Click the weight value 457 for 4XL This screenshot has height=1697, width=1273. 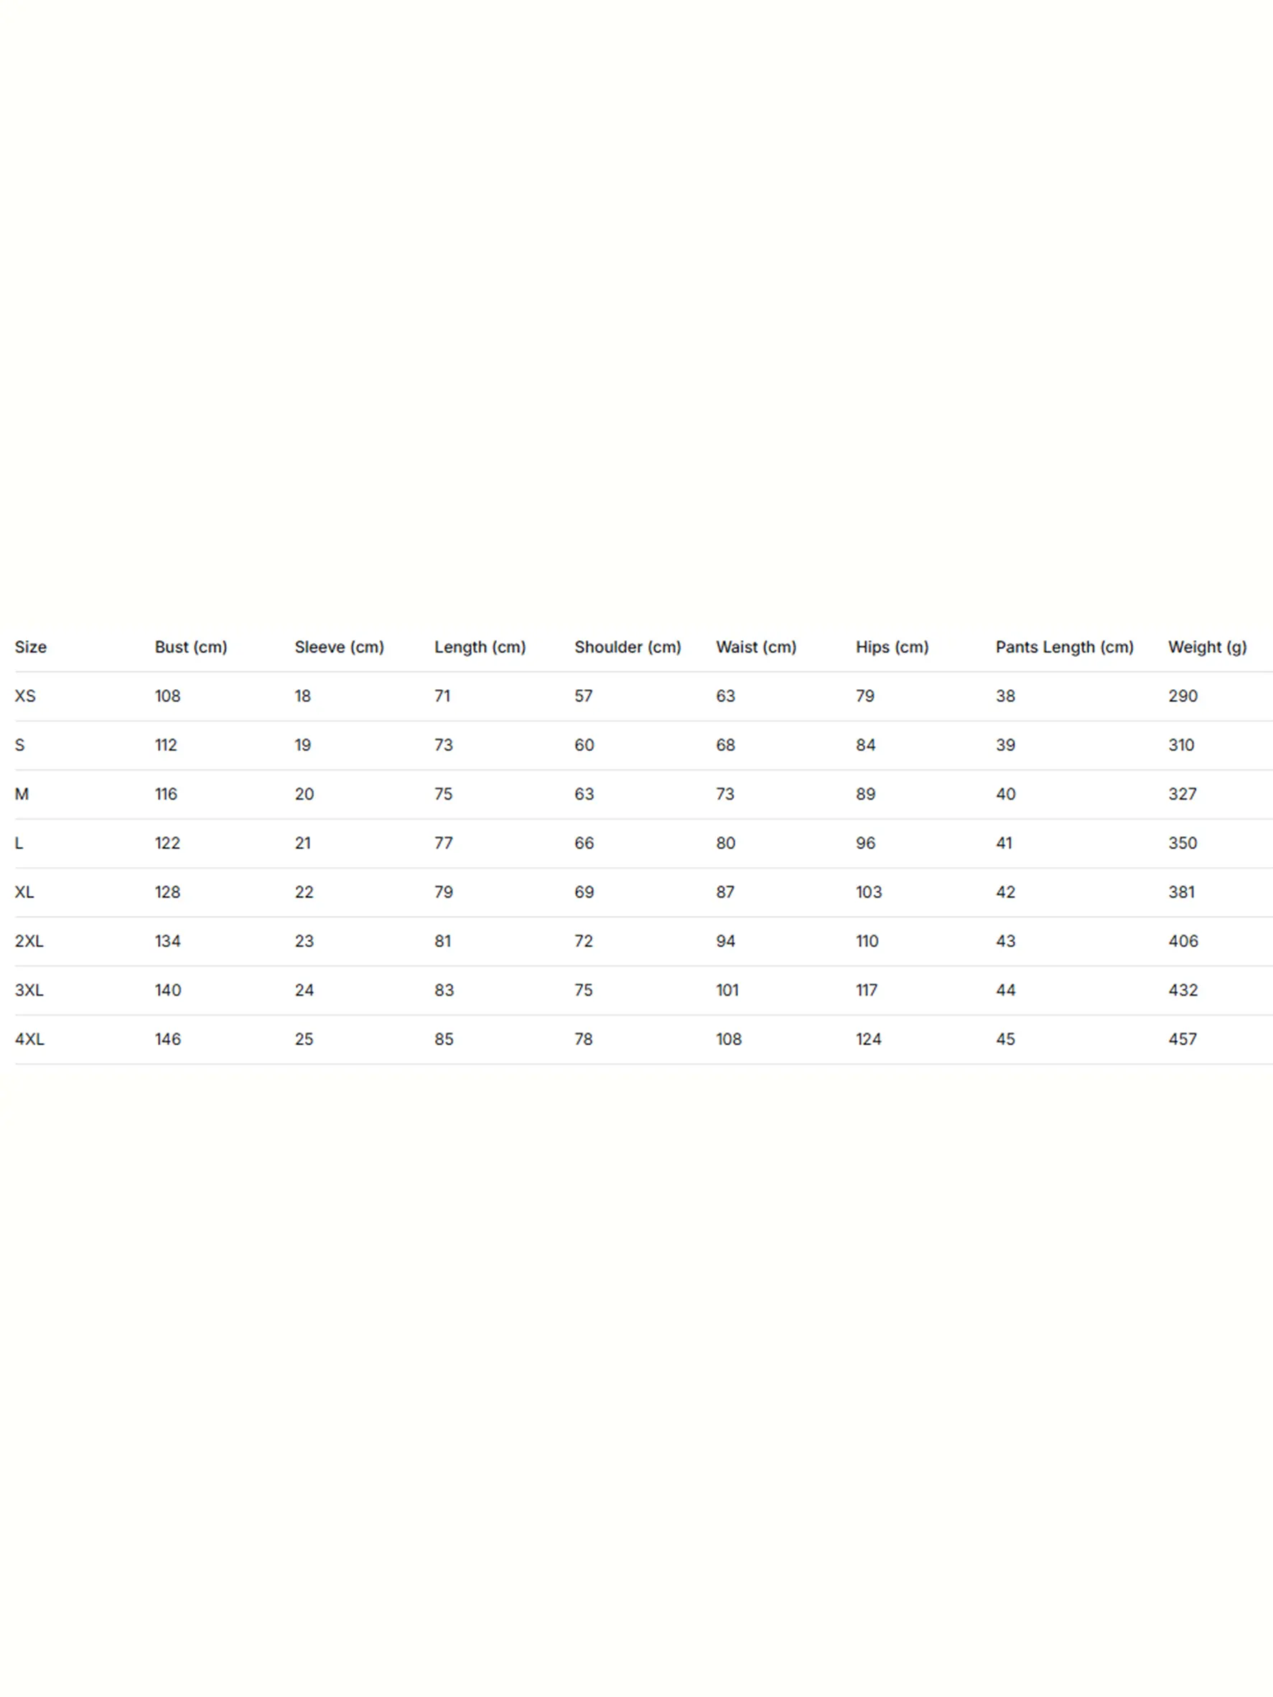[x=1182, y=1039]
